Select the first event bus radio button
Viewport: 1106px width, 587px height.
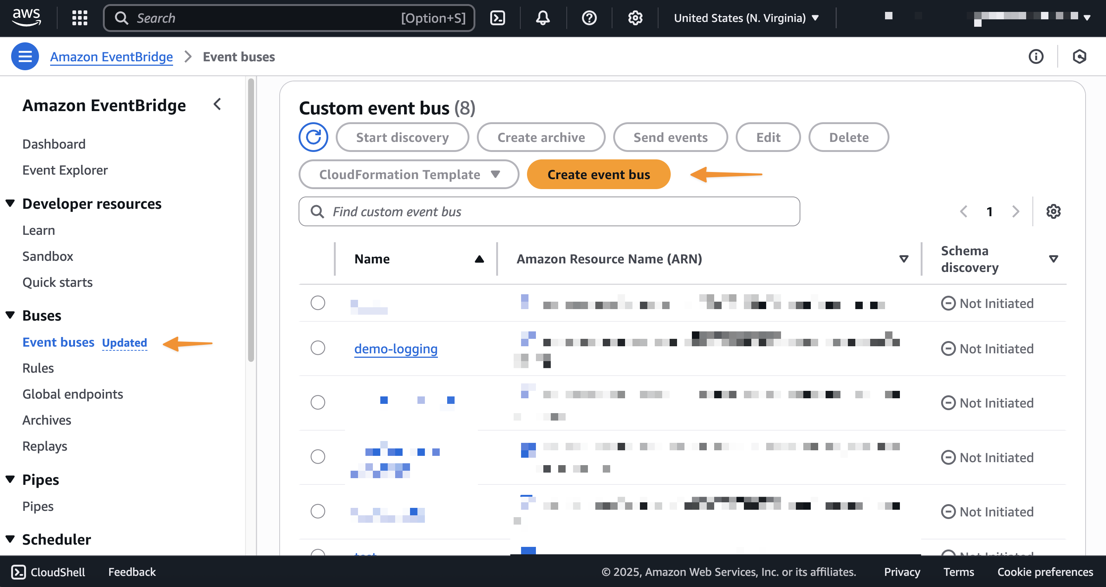318,303
